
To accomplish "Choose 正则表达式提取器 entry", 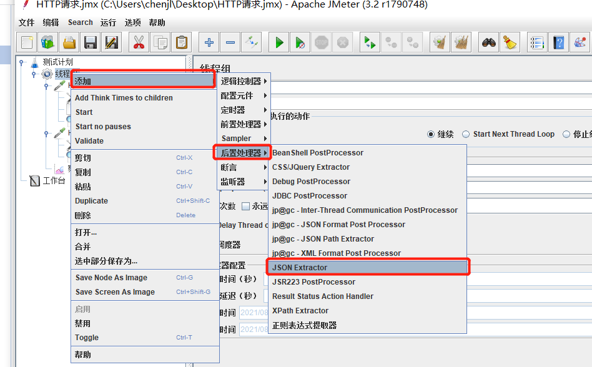I will point(368,325).
